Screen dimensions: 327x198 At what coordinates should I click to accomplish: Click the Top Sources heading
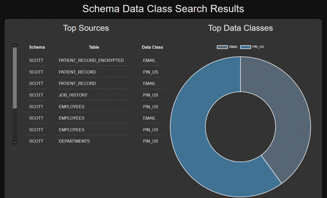coord(86,28)
